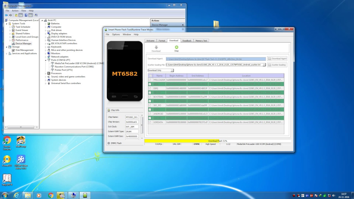This screenshot has width=354, height=199.
Task: Click the yellow Download Flash progress bar
Action: [x=218, y=141]
